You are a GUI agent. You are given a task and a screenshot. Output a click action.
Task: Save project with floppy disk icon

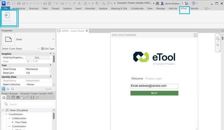pyautogui.click(x=19, y=3)
